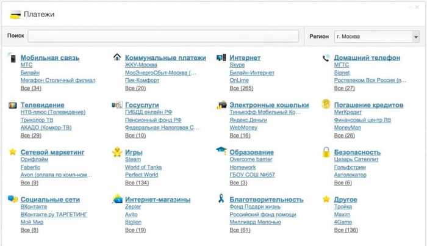Select the World of Tanks link

click(143, 167)
